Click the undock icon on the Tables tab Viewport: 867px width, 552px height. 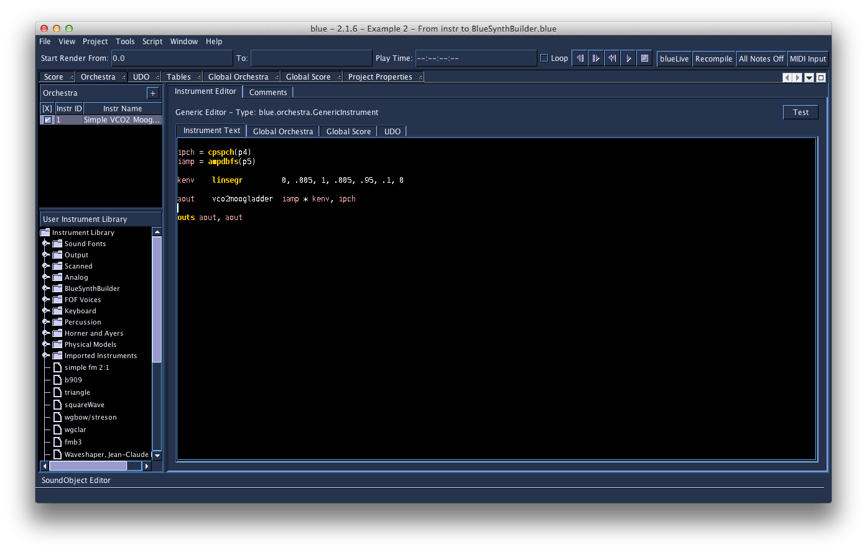(x=199, y=77)
